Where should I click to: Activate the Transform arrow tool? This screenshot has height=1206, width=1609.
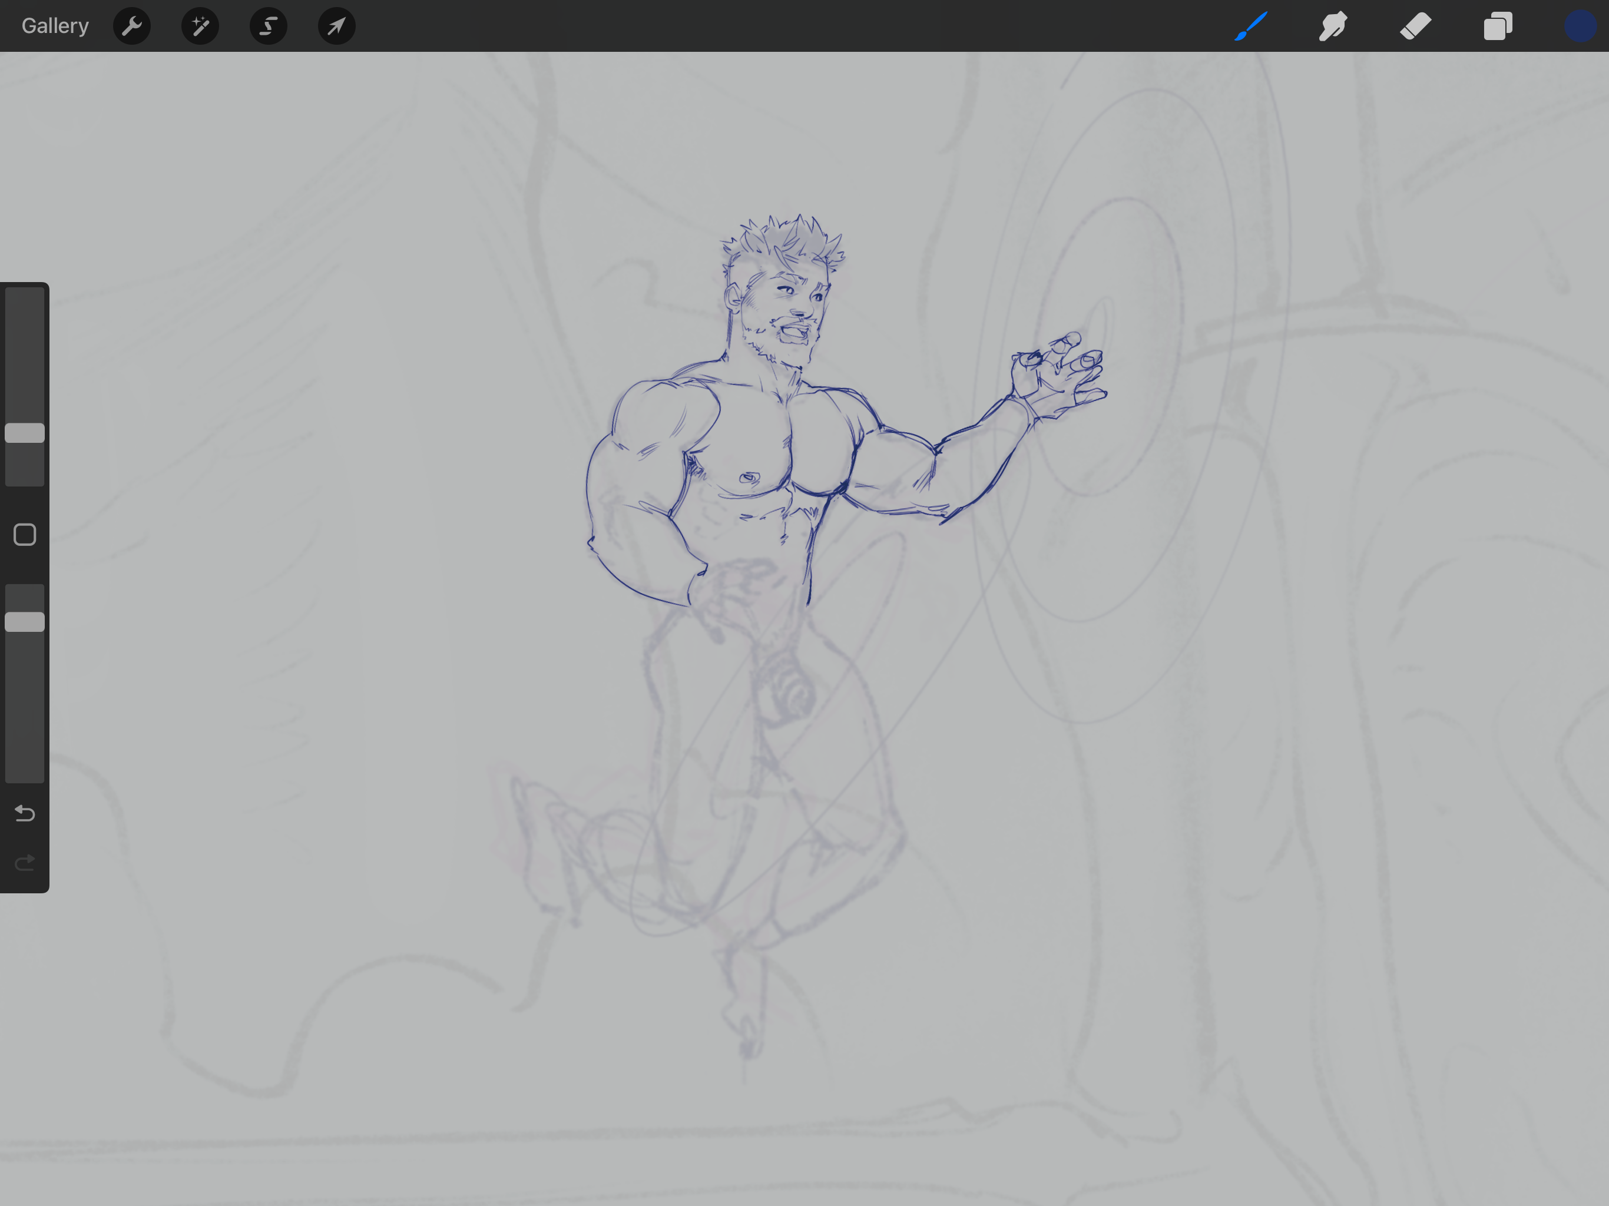337,26
